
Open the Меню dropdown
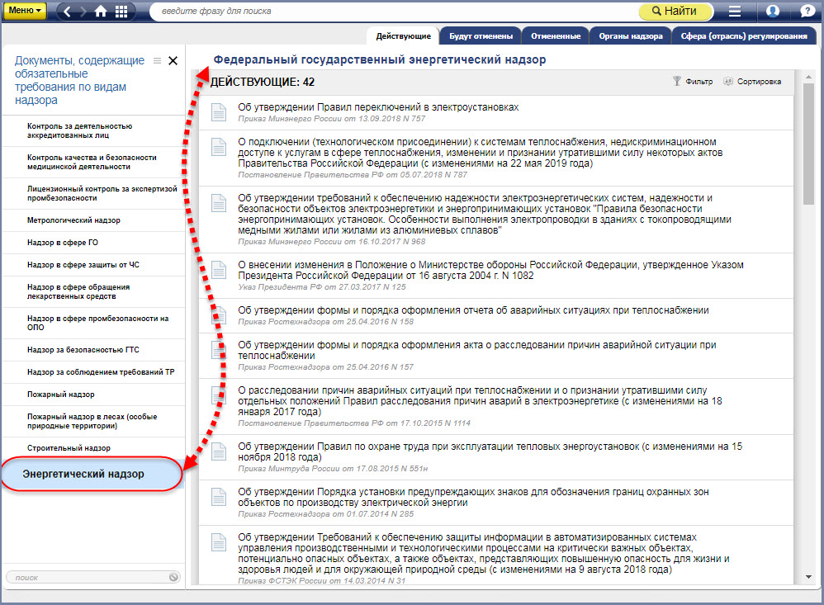pos(26,11)
